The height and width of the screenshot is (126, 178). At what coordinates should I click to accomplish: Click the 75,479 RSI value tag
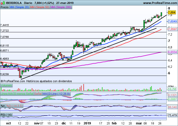(172, 115)
